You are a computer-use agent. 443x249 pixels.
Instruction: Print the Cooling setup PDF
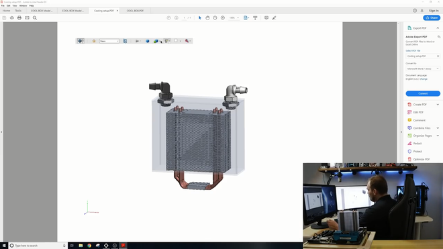pyautogui.click(x=19, y=18)
